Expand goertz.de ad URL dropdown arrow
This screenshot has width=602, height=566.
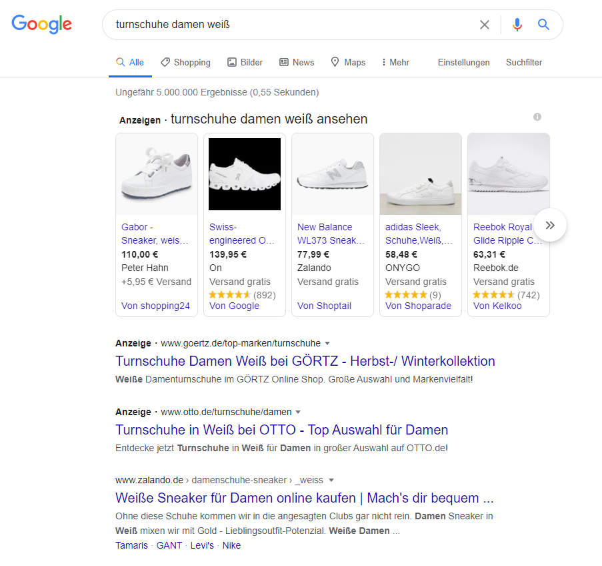(327, 343)
